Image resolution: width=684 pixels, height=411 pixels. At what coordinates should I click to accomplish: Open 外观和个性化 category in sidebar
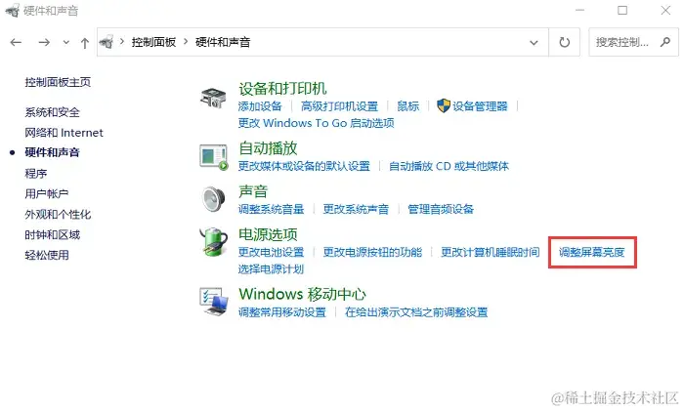(58, 214)
